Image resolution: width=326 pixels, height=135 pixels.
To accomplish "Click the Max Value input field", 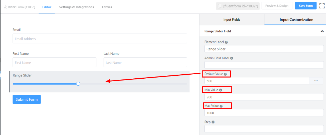I will tap(264, 113).
